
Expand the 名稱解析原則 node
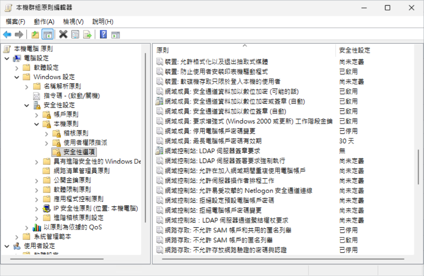pyautogui.click(x=27, y=87)
